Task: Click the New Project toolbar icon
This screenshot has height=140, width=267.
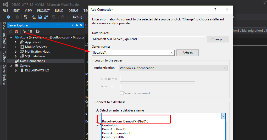Action: click(x=25, y=17)
